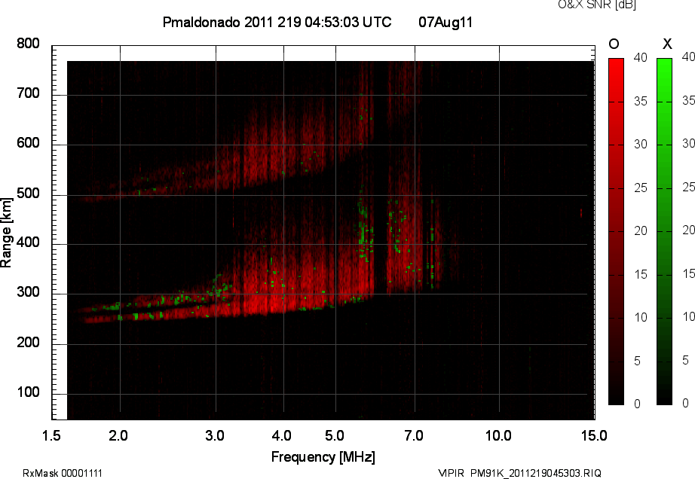Click the 'Frequency [MHz]' x-axis label
The height and width of the screenshot is (479, 695).
323,457
